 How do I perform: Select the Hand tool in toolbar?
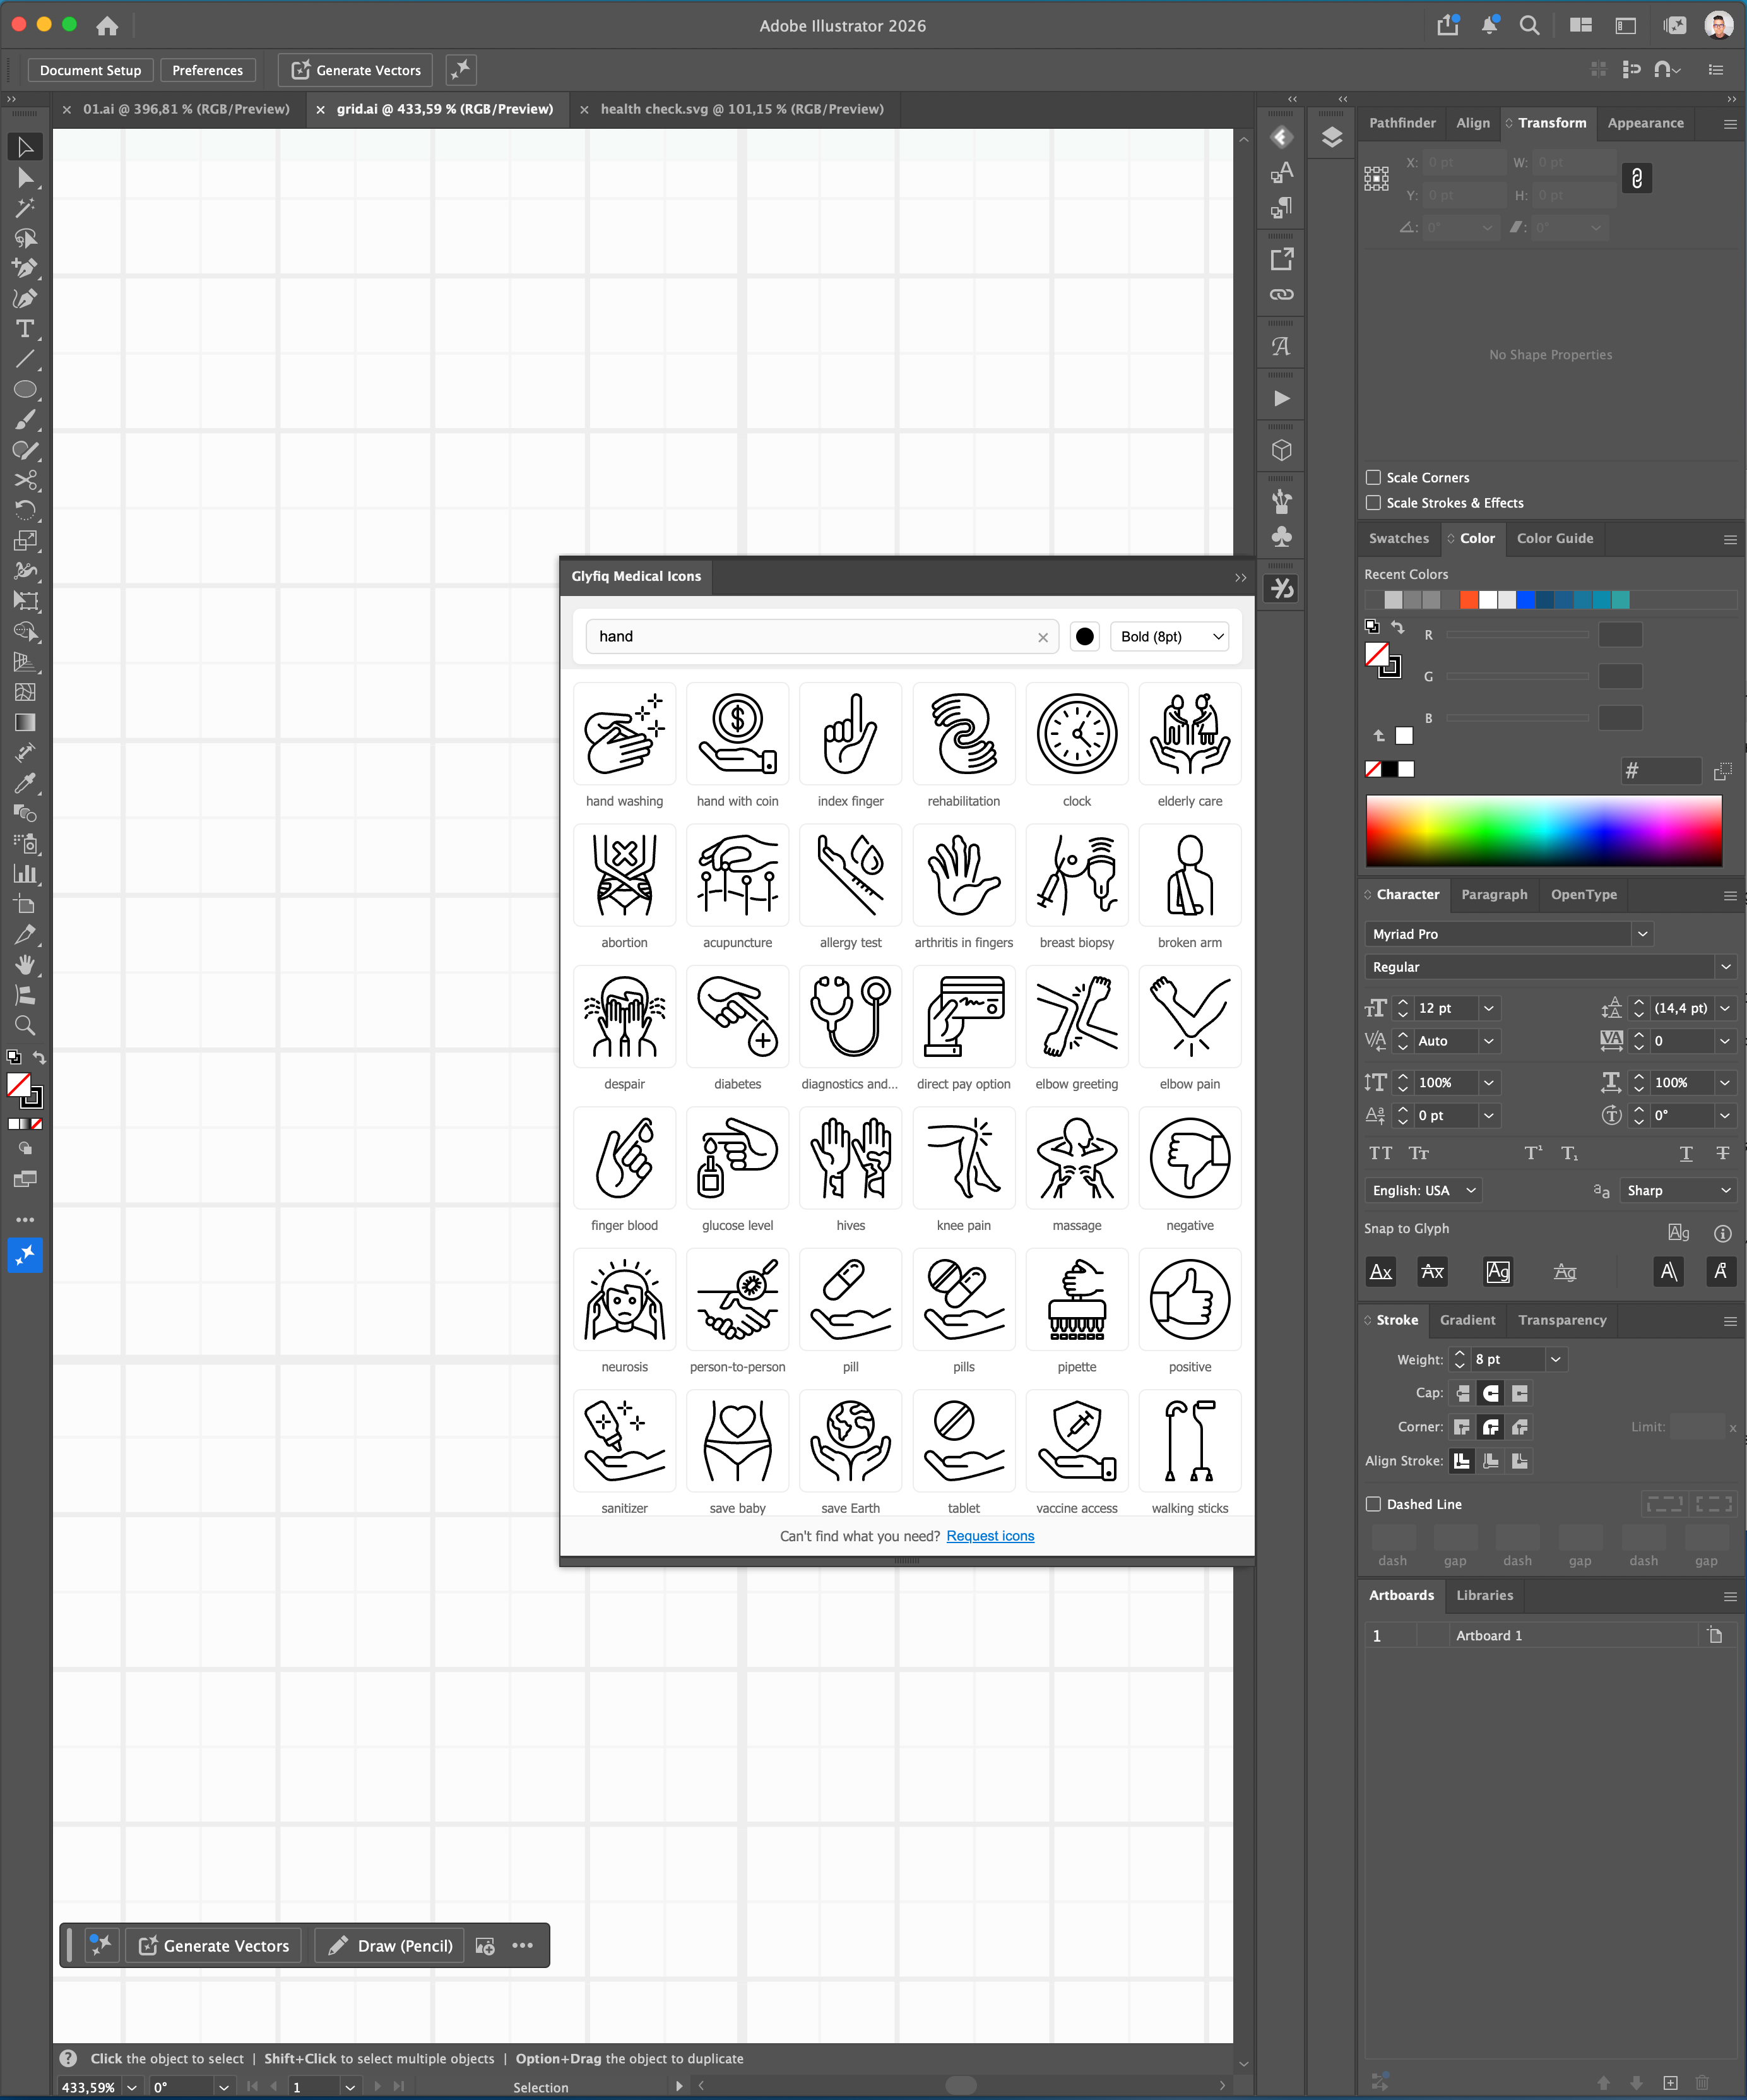[x=25, y=965]
